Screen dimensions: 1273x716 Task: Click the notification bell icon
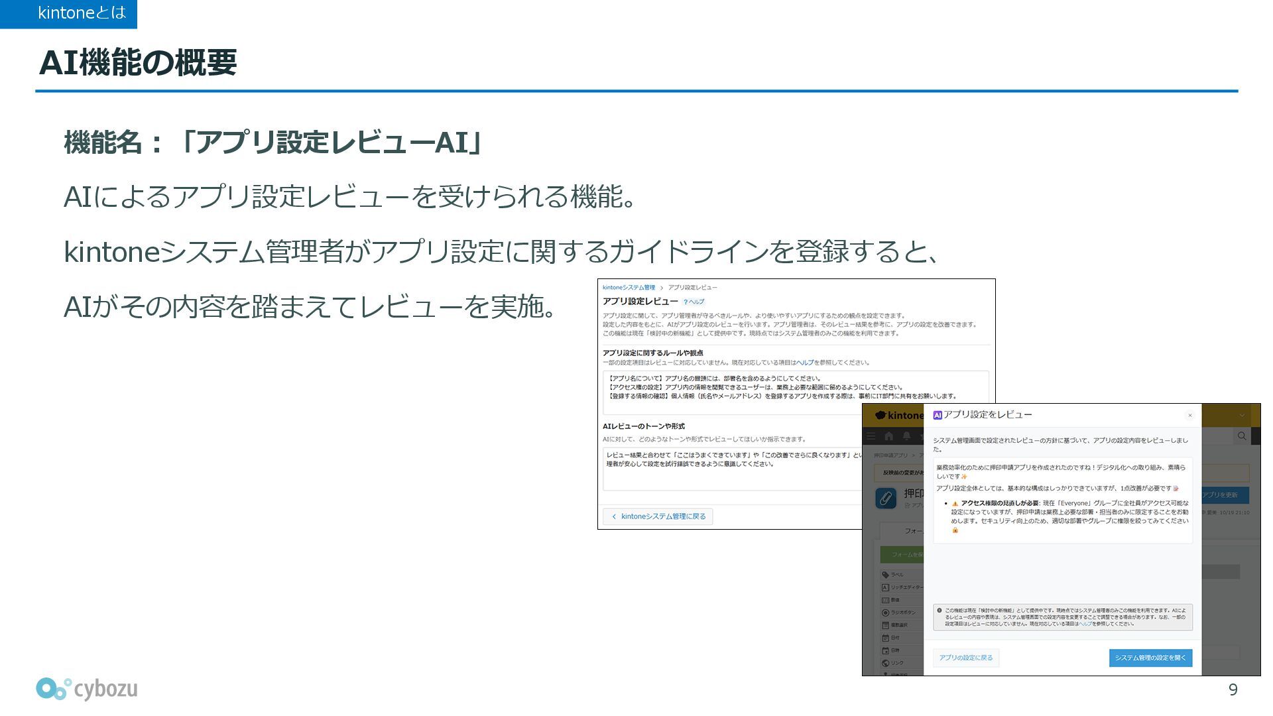pos(906,436)
